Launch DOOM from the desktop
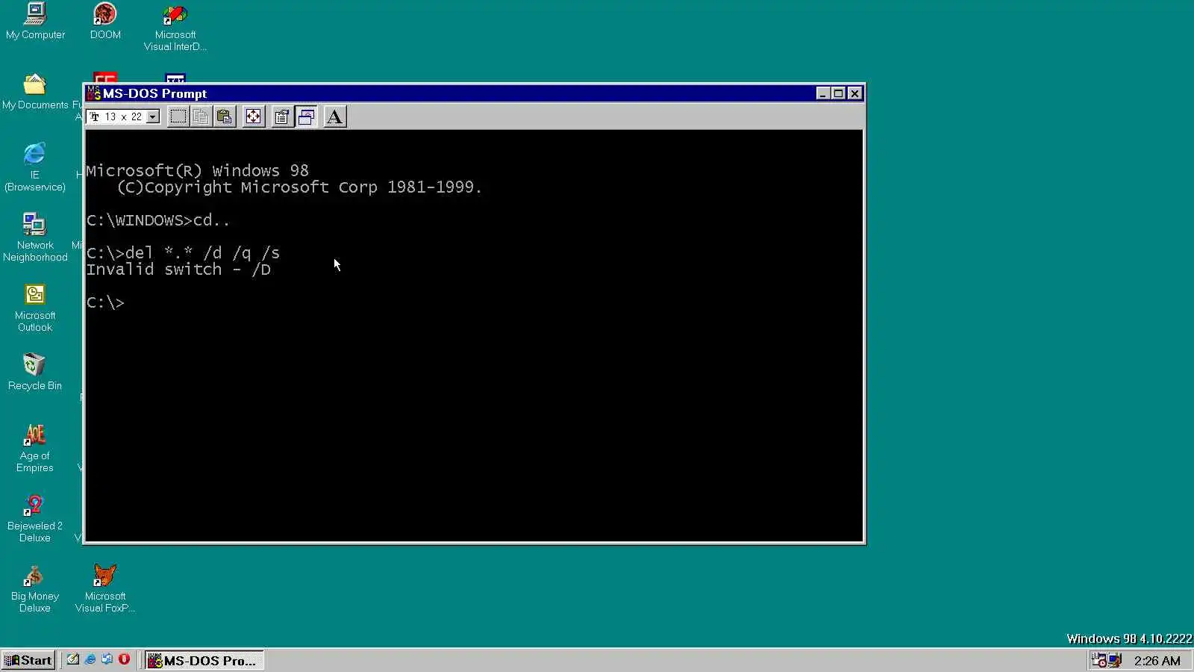 click(x=105, y=22)
